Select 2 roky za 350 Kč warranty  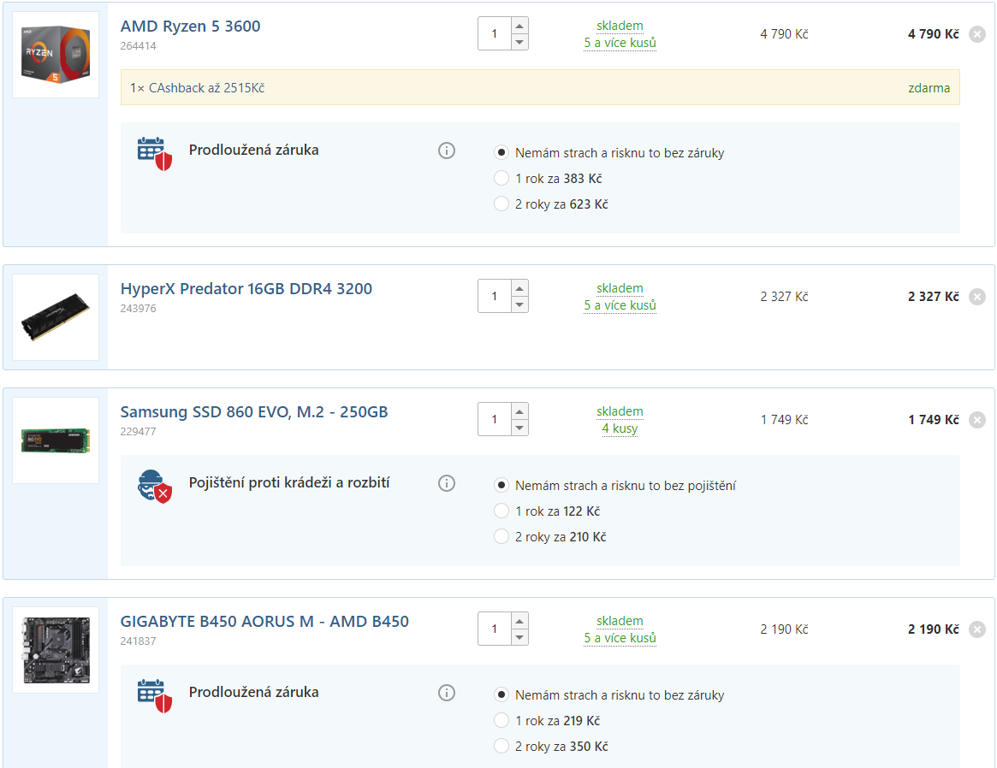click(x=501, y=747)
